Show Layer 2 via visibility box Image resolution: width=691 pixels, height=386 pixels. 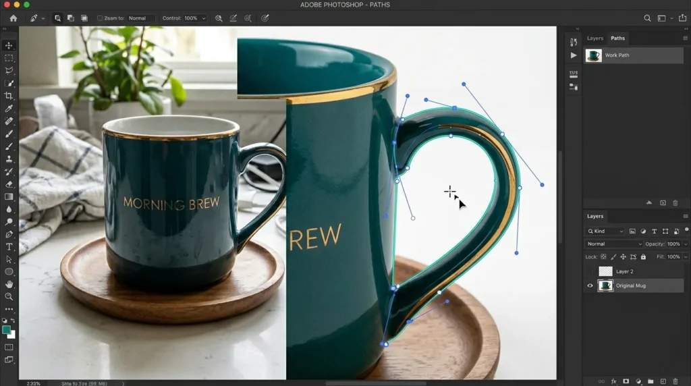[590, 271]
